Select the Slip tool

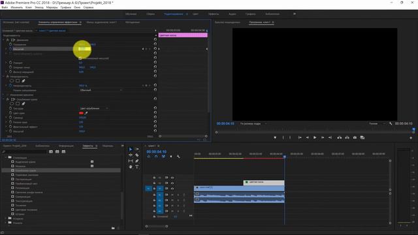(x=131, y=161)
